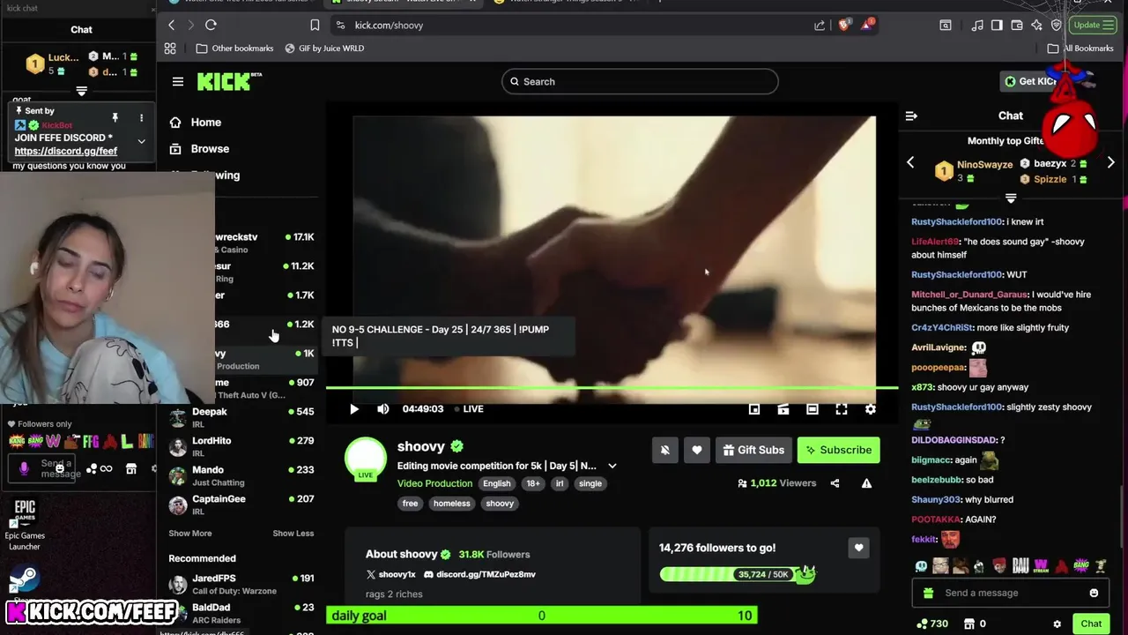Click the kick.com/shoovy address bar
Screen dimensions: 1128x635
pos(568,25)
